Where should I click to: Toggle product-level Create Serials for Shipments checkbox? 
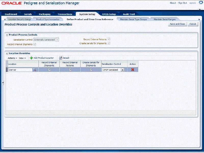[109, 43]
